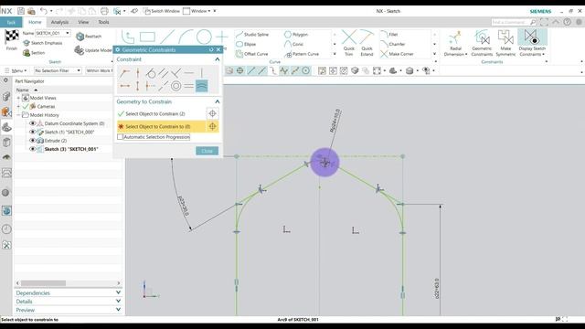
Task: Select the Profile curve tool
Action: click(128, 37)
